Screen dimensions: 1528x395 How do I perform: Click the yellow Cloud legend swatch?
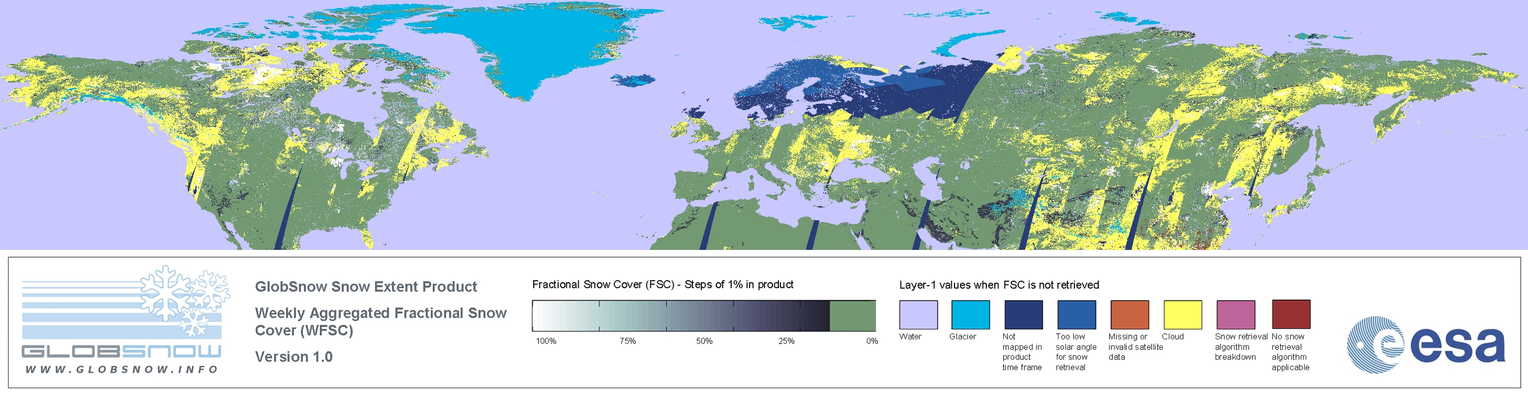pyautogui.click(x=1183, y=315)
